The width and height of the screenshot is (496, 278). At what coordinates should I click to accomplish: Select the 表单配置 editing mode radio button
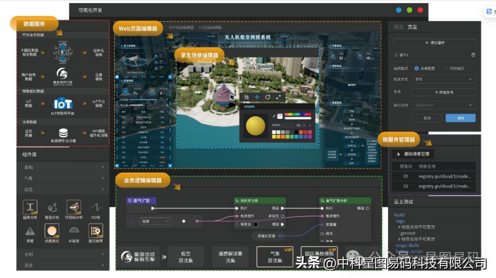[x=416, y=68]
